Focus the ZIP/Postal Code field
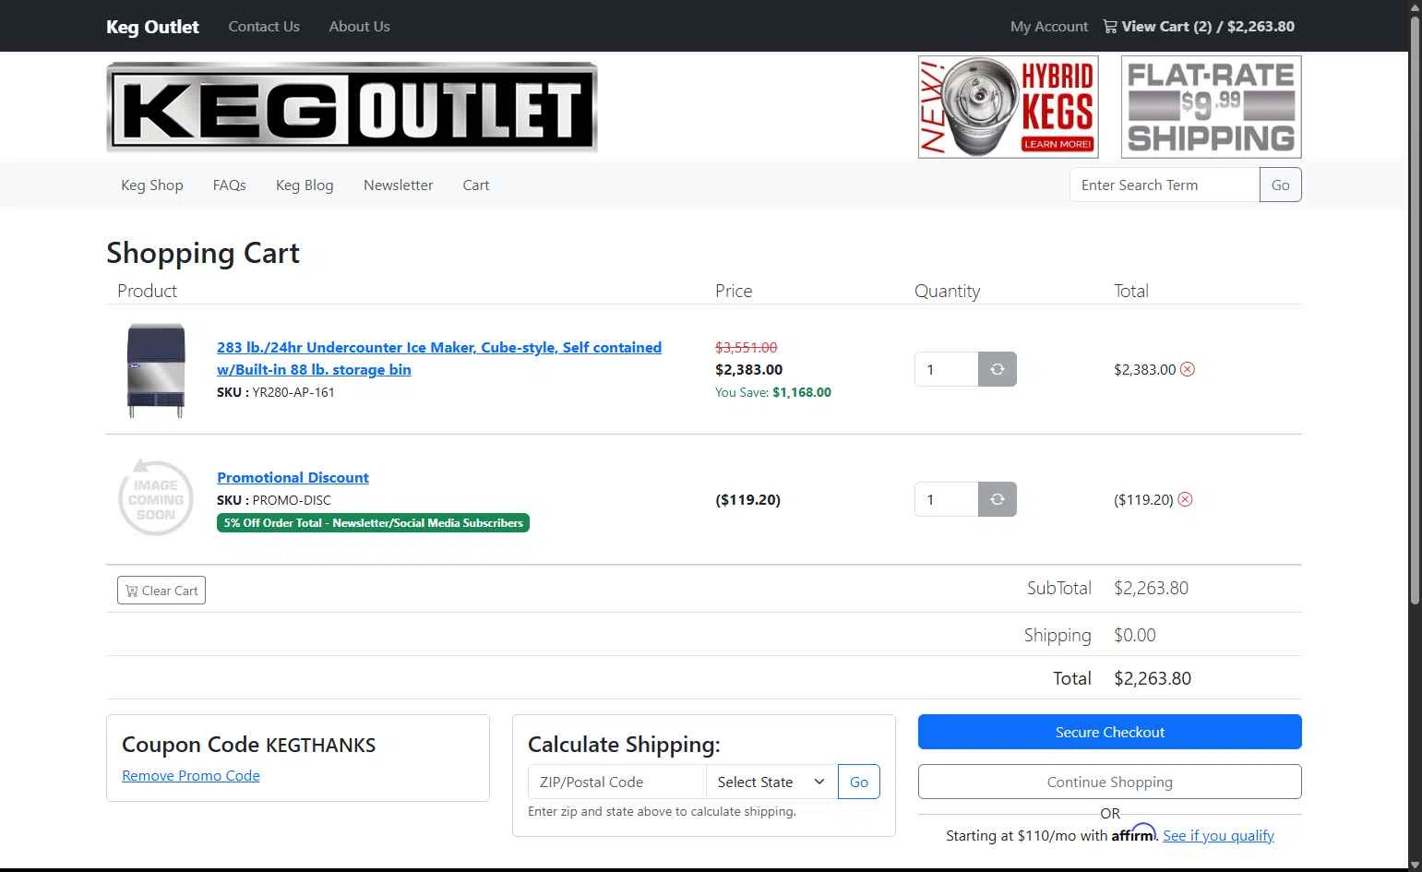The image size is (1422, 872). [616, 782]
